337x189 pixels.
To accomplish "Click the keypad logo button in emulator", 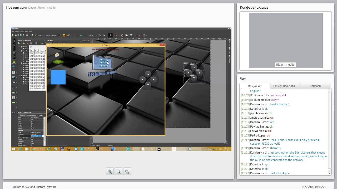I will pos(102,62).
